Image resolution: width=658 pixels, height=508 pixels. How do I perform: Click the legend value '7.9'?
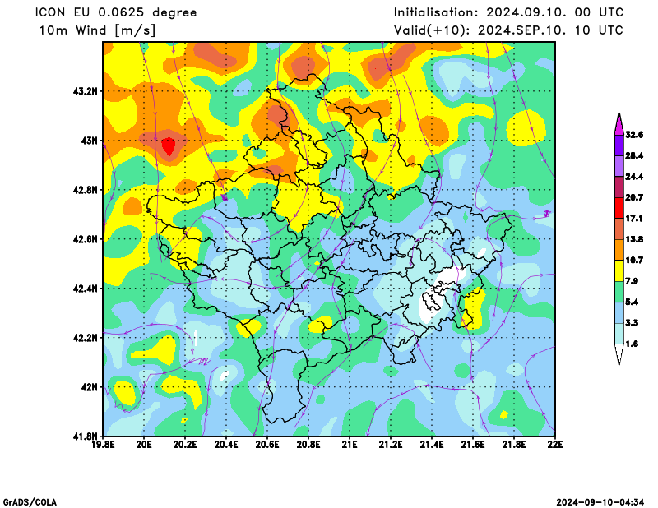[632, 281]
